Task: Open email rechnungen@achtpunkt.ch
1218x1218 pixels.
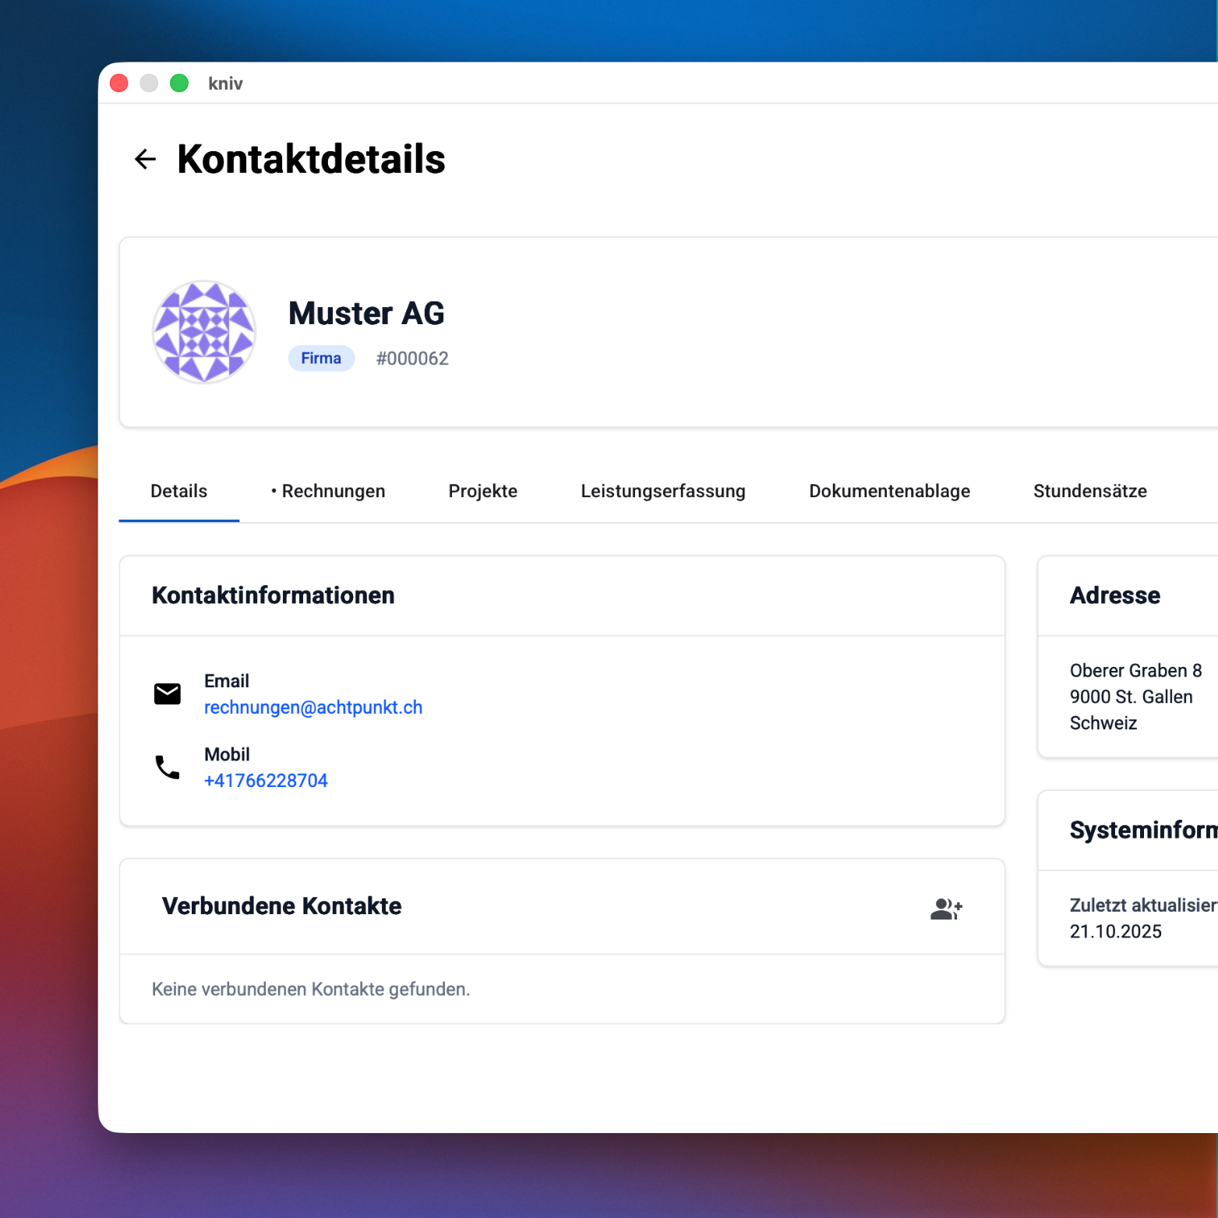Action: pyautogui.click(x=313, y=707)
